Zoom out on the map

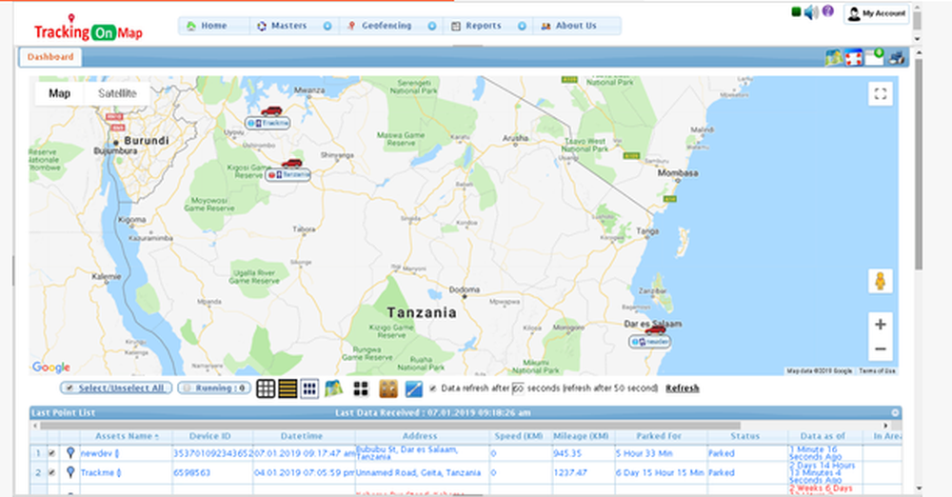click(x=880, y=348)
